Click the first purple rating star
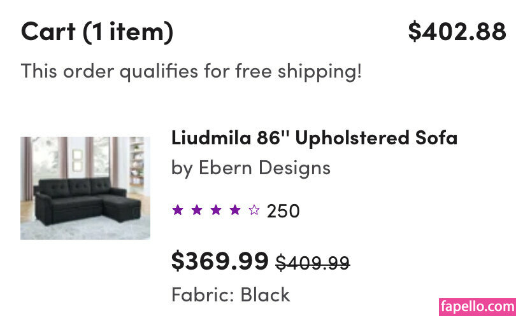Image resolution: width=516 pixels, height=316 pixels. pos(178,210)
